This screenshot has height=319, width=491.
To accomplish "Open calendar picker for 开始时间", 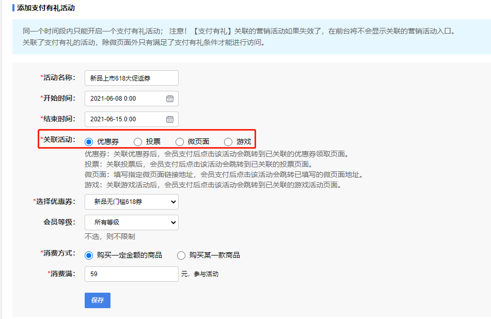I will click(x=170, y=99).
